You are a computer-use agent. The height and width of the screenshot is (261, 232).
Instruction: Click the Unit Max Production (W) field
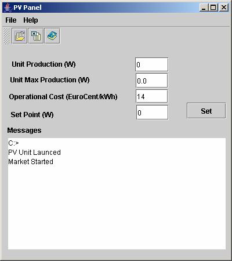click(x=152, y=81)
